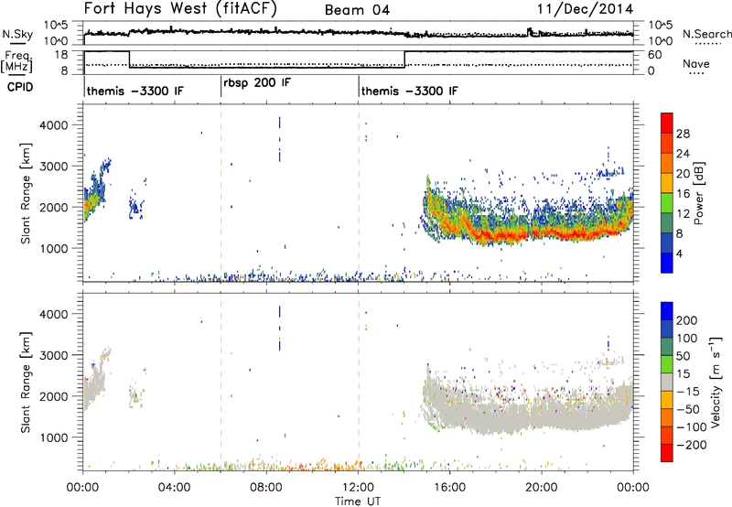Click the 'rbsp 200 IF' CPID label
Screen dimensions: 732x507
(x=257, y=83)
